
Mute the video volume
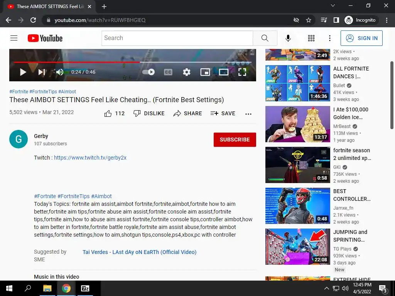click(x=60, y=72)
